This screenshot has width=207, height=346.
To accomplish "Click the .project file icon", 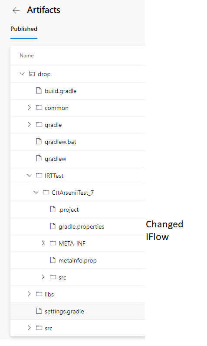I will tap(53, 209).
